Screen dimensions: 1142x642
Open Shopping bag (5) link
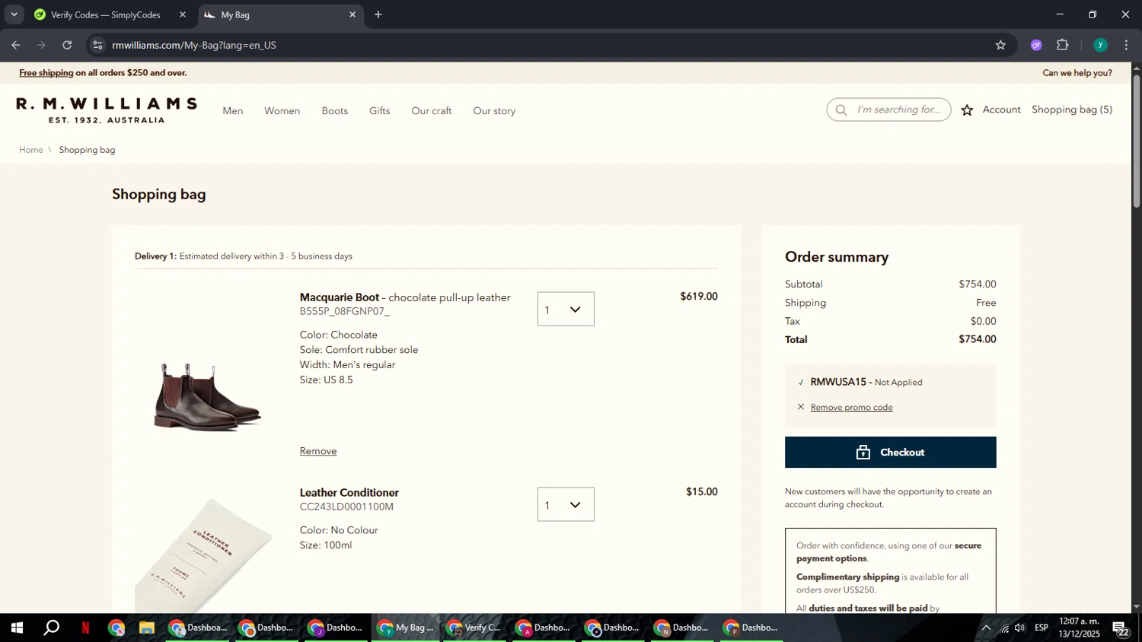[x=1072, y=110]
